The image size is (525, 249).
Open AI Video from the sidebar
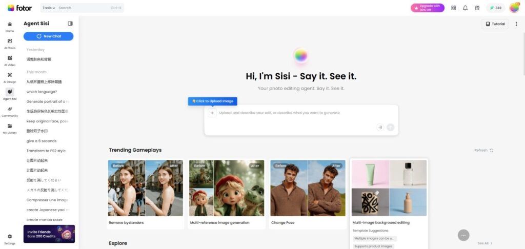click(x=10, y=60)
